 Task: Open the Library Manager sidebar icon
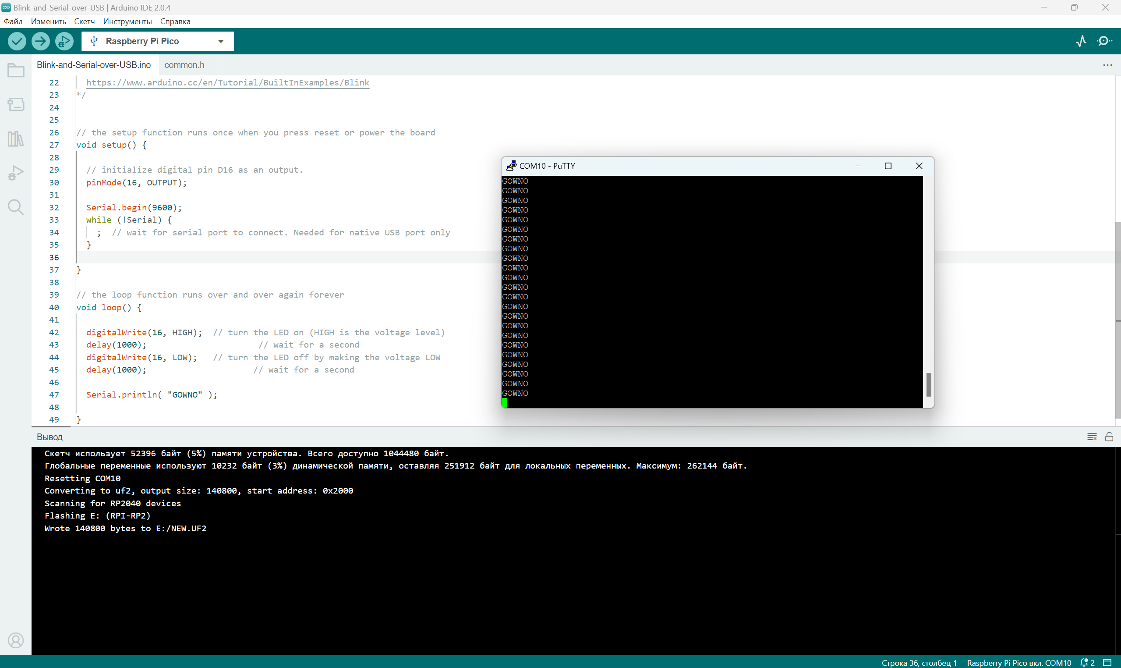[x=16, y=139]
